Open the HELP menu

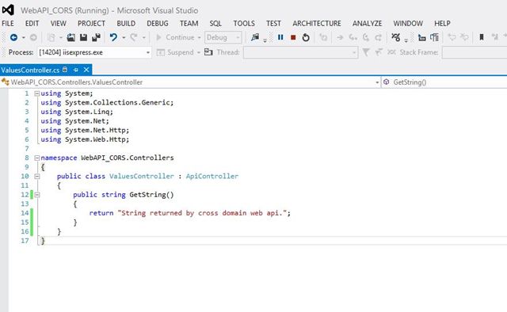442,24
